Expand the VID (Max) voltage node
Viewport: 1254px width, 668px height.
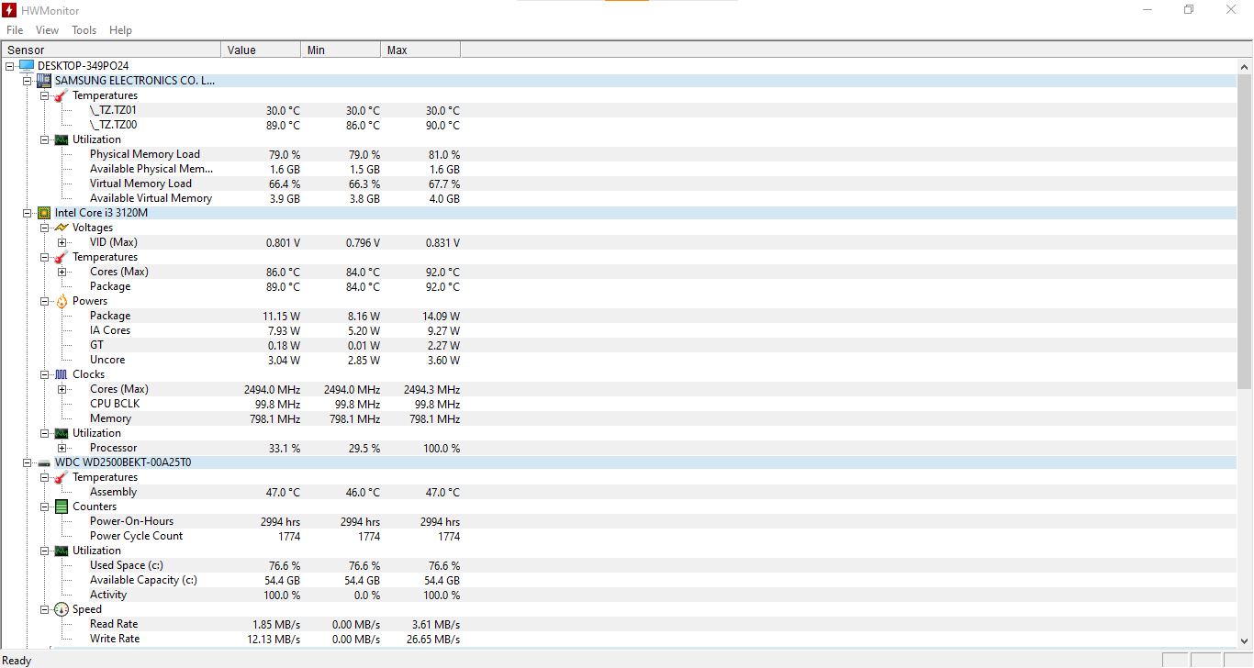point(62,242)
